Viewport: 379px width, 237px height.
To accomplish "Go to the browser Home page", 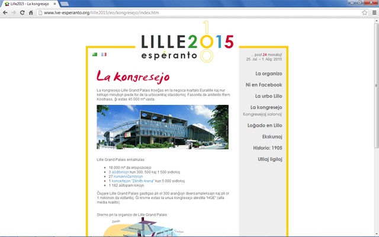I will click(x=31, y=12).
